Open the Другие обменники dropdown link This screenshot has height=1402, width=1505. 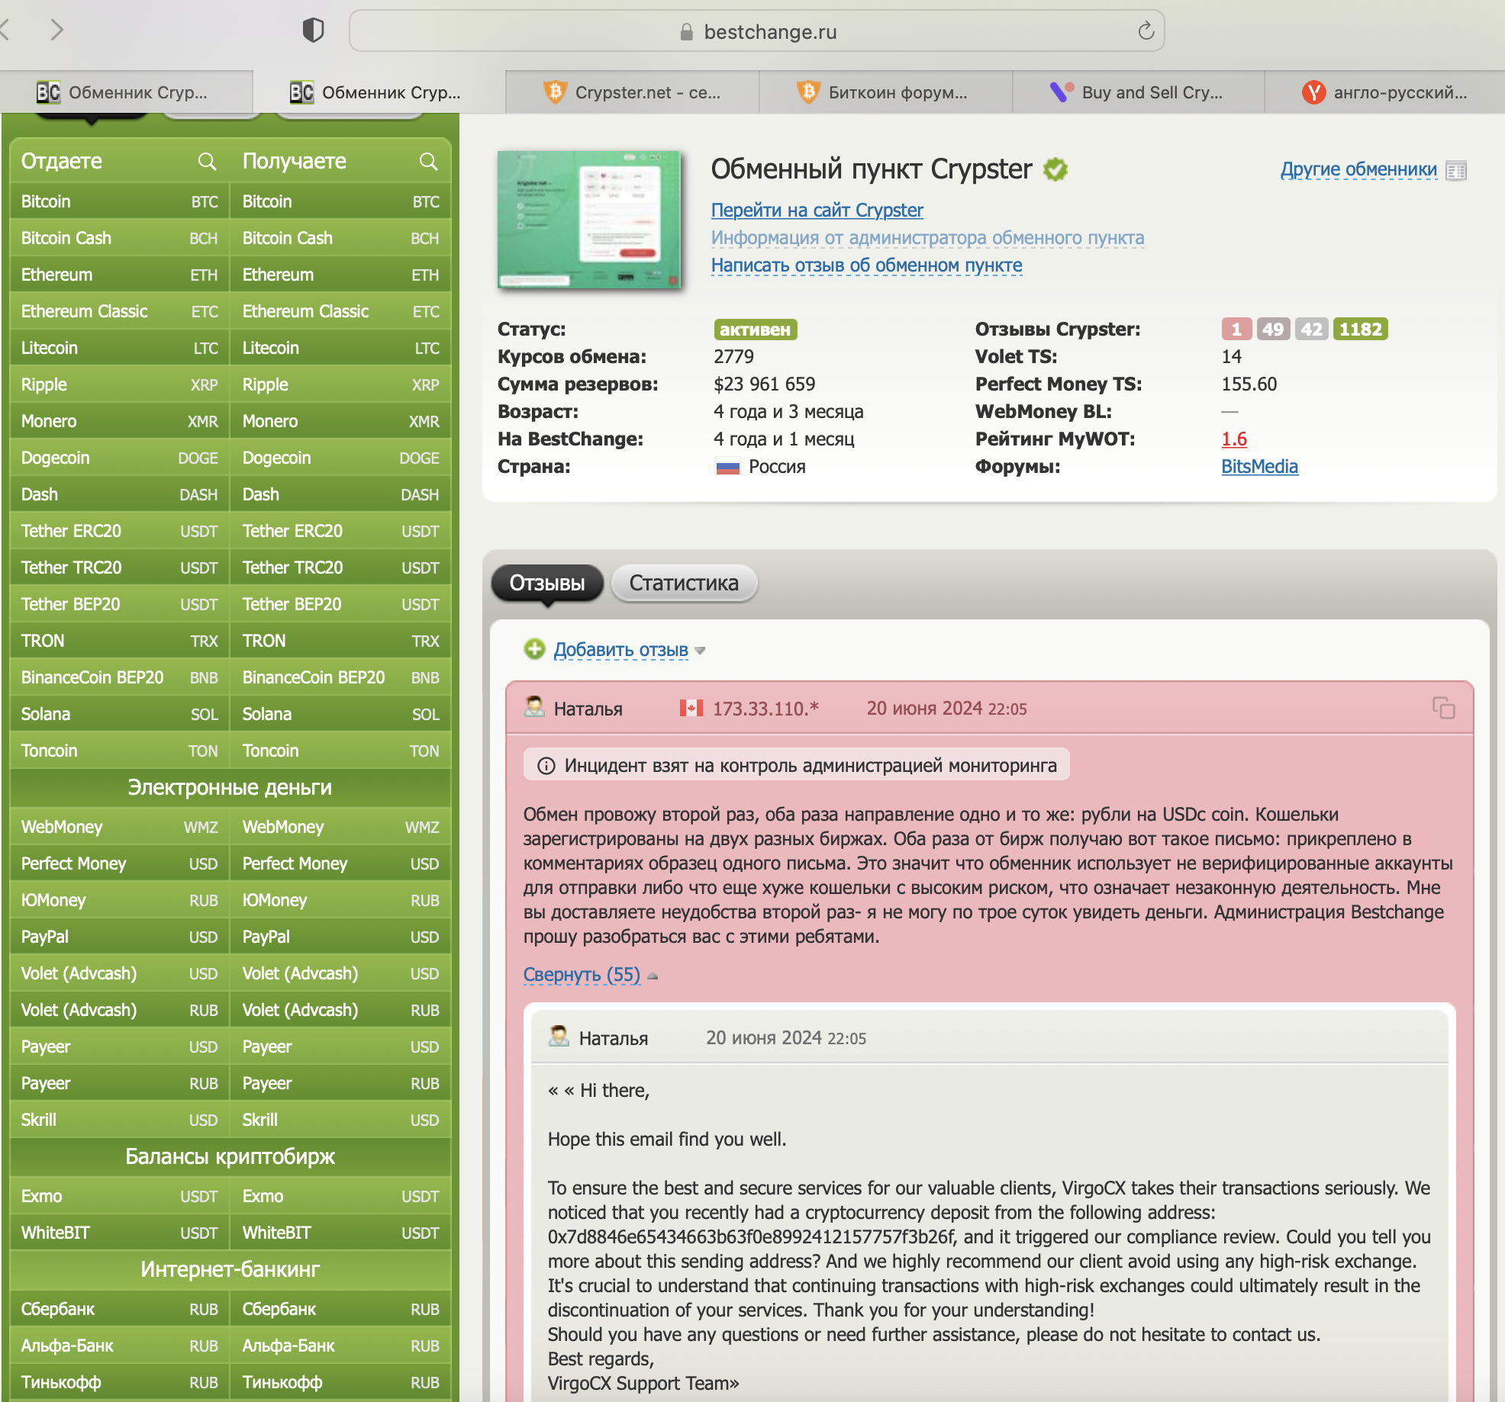(x=1358, y=169)
